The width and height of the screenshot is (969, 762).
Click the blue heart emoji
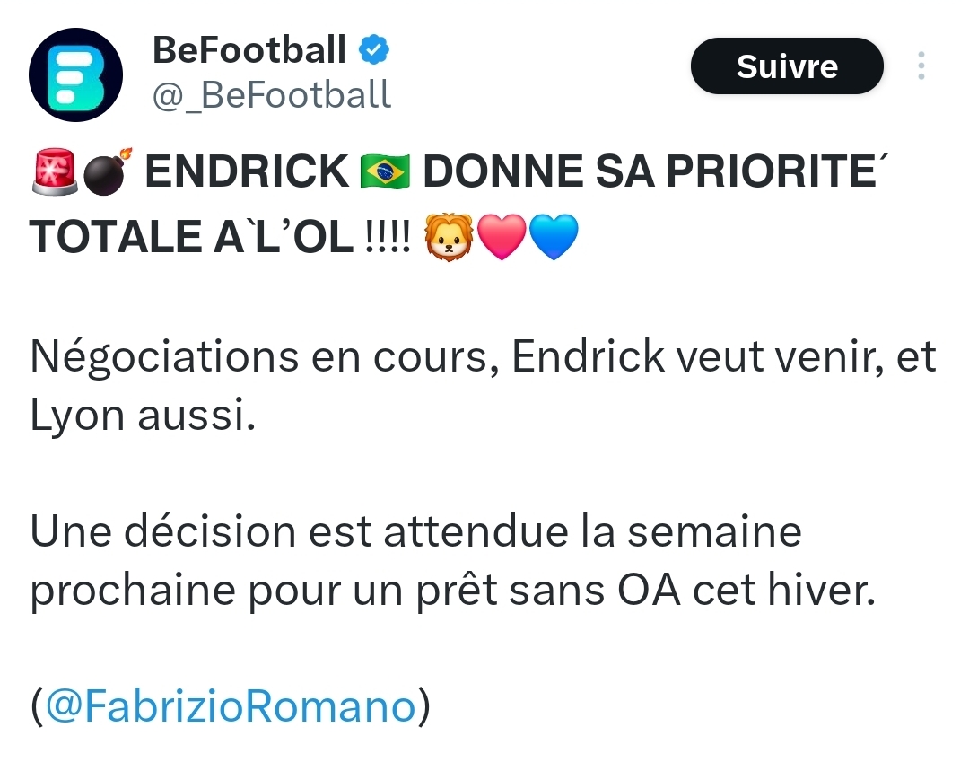(x=554, y=238)
